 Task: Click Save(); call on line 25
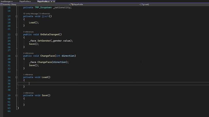click(34, 44)
